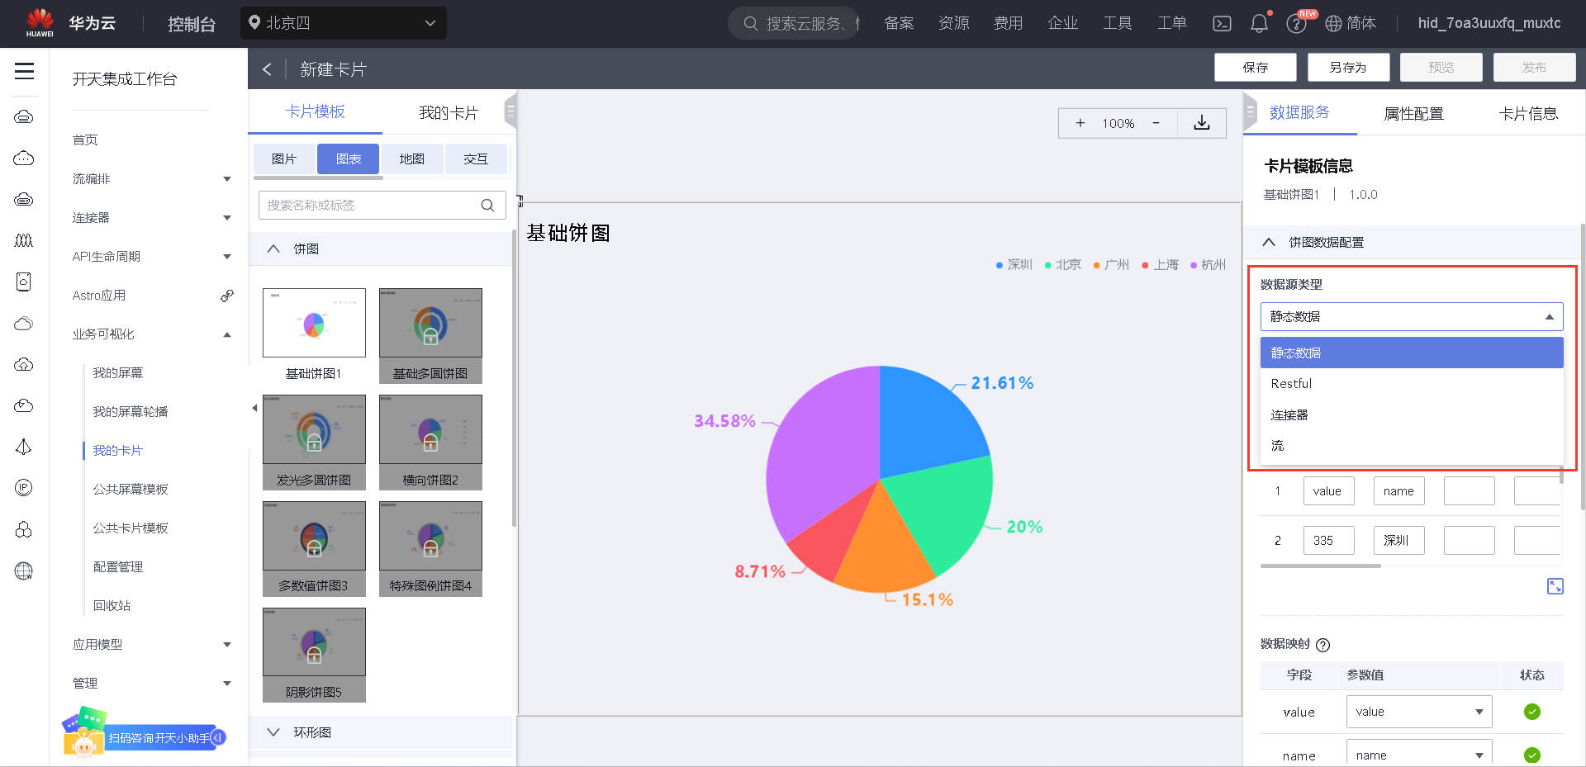The height and width of the screenshot is (767, 1586).
Task: Click the search magnifier in template search
Action: point(487,206)
